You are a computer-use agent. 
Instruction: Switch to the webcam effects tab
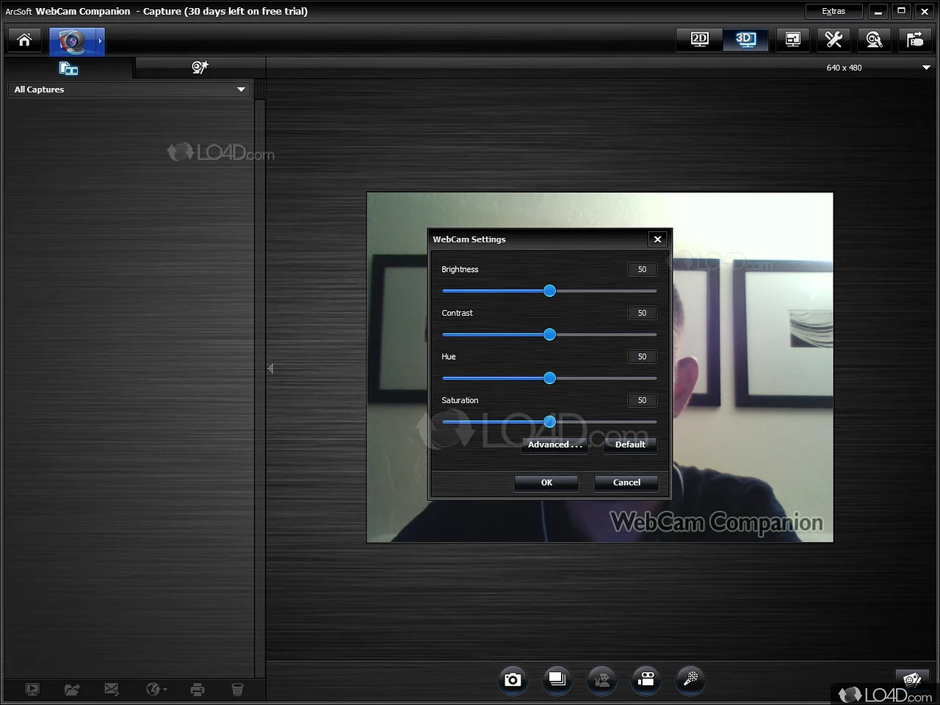click(x=200, y=68)
